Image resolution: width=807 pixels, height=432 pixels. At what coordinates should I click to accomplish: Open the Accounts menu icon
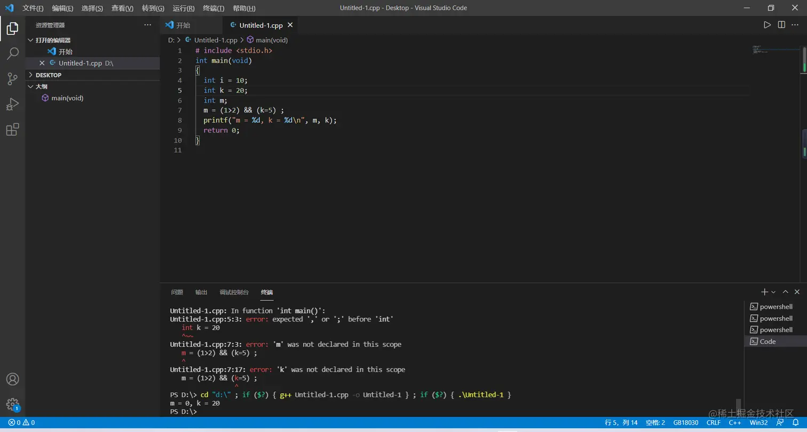13,379
